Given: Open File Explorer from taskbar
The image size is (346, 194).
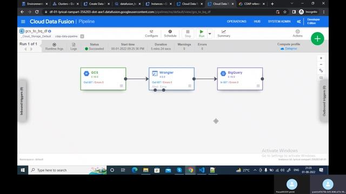Looking at the screenshot, I should [145, 170].
